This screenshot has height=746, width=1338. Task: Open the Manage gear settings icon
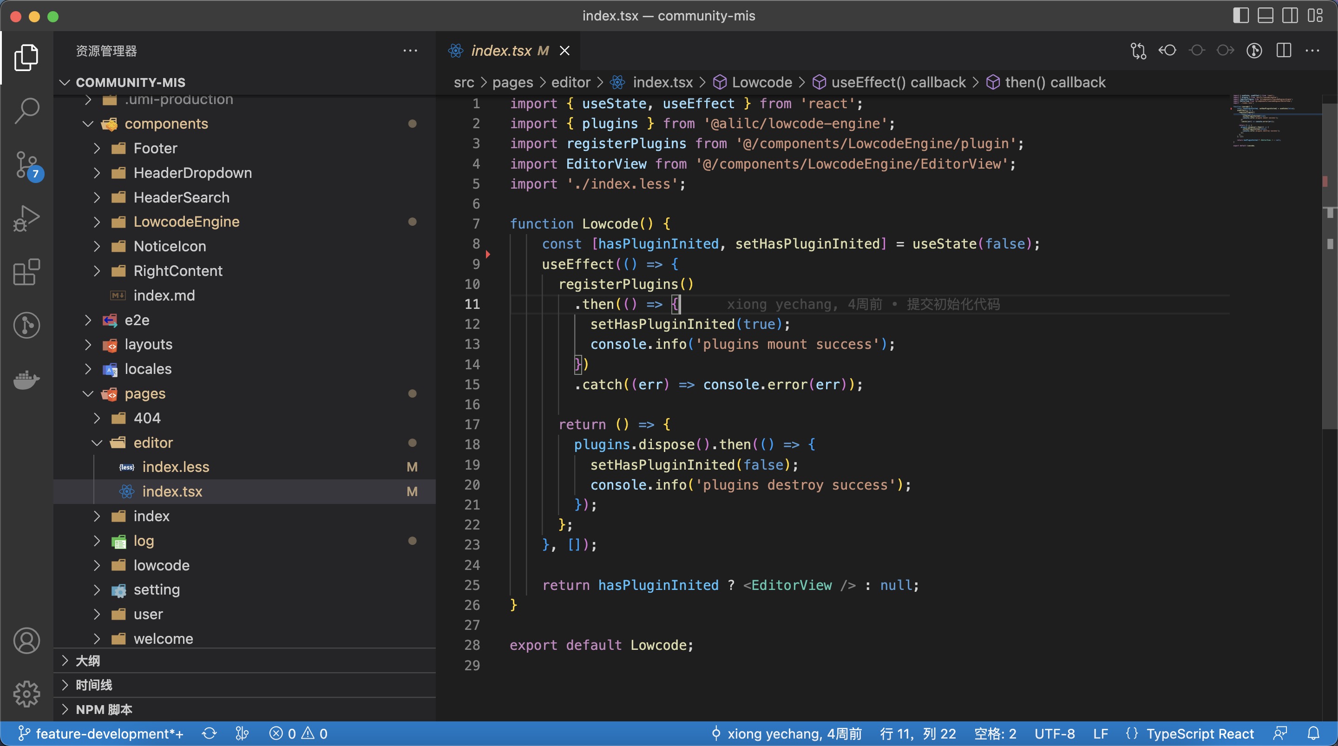pyautogui.click(x=26, y=694)
